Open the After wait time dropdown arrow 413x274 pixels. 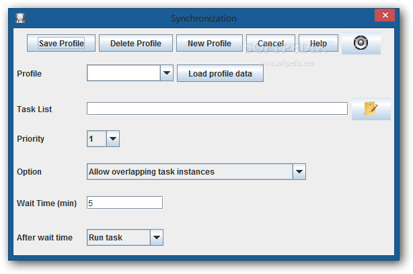[x=157, y=238]
